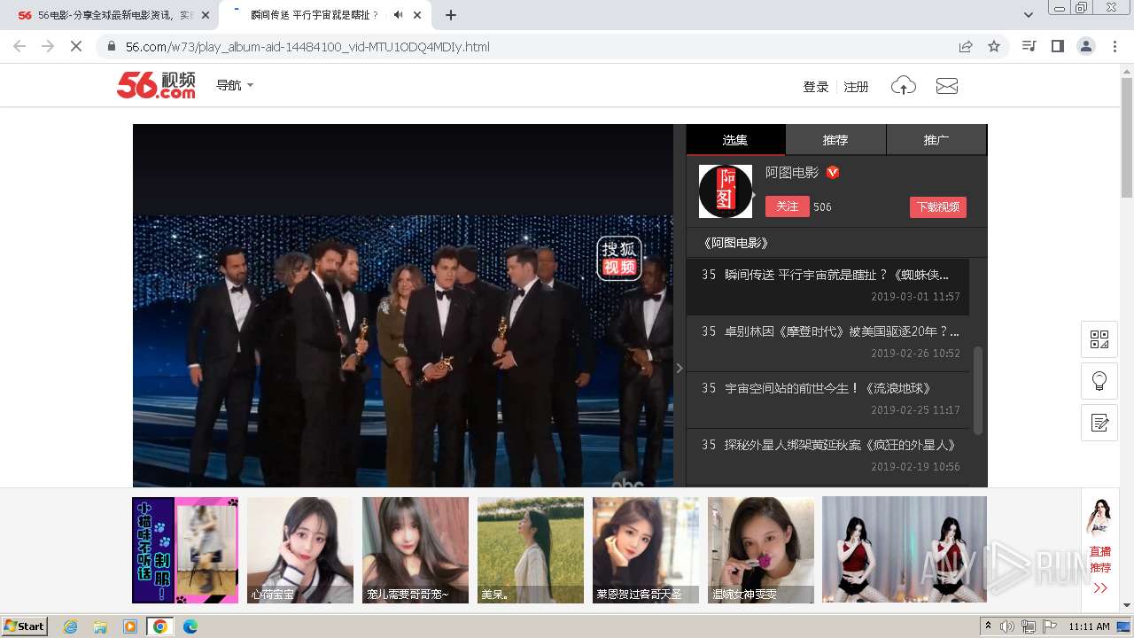
Task: Click the video player frame
Action: (403, 306)
